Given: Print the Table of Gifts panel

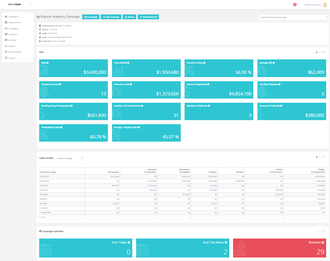Looking at the screenshot, I should [x=317, y=157].
